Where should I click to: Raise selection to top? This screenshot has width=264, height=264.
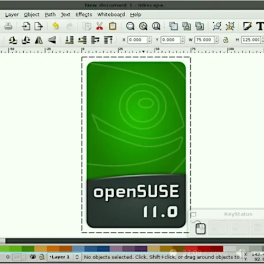pyautogui.click(x=108, y=40)
